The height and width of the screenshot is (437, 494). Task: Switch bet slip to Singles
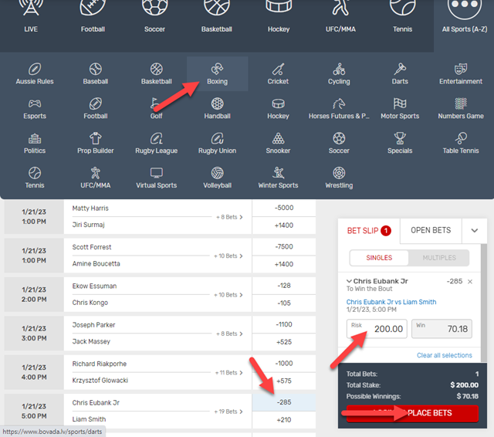[x=379, y=258]
